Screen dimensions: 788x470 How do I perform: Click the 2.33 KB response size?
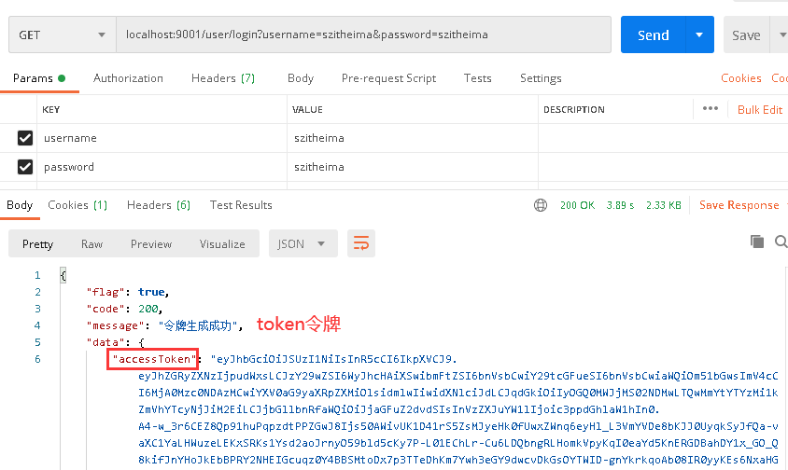pyautogui.click(x=664, y=205)
